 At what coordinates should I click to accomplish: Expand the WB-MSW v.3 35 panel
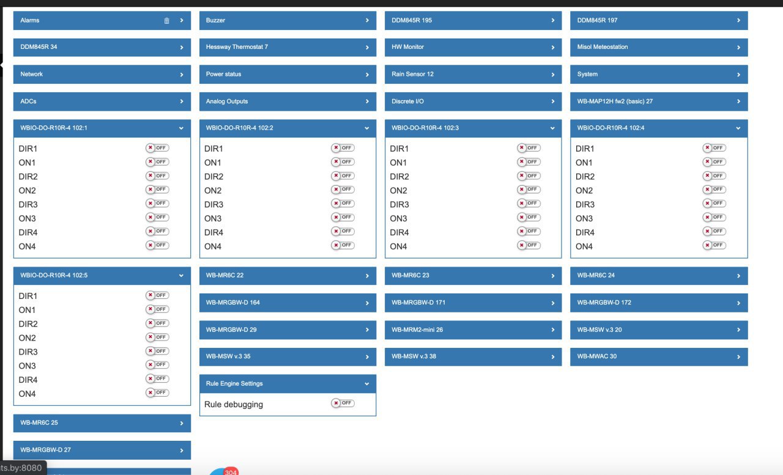288,356
